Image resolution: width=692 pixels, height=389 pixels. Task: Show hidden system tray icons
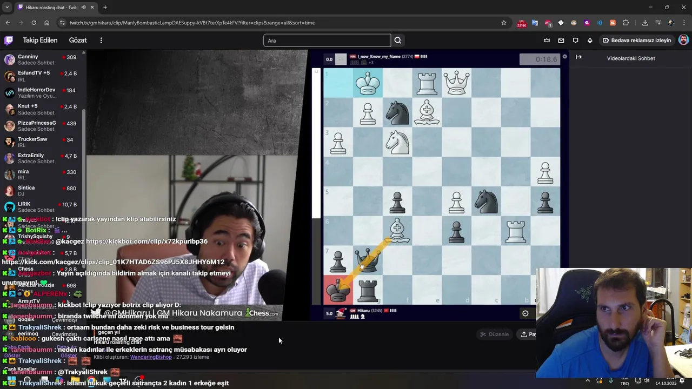click(588, 380)
